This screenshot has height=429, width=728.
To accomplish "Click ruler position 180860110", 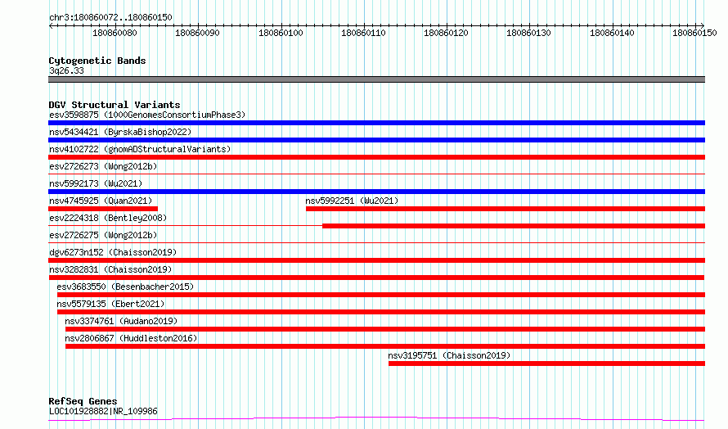I will 363,33.
